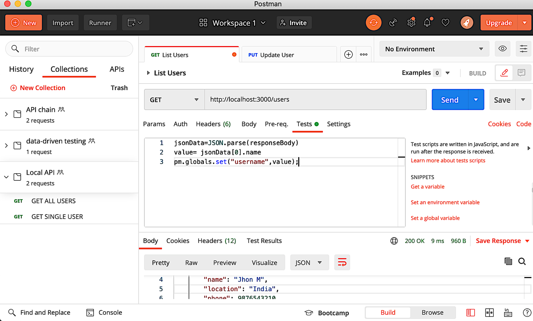Open the rocket user avatar menu
Viewport: 533px width, 321px height.
click(x=467, y=23)
